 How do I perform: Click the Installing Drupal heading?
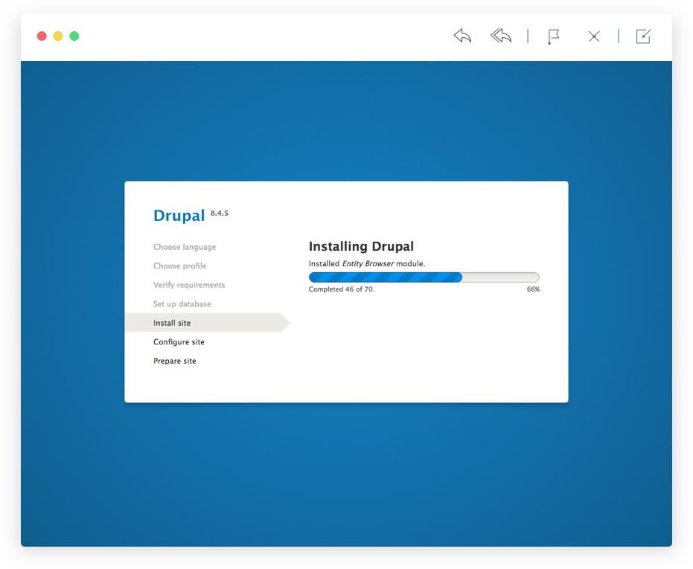click(x=361, y=246)
